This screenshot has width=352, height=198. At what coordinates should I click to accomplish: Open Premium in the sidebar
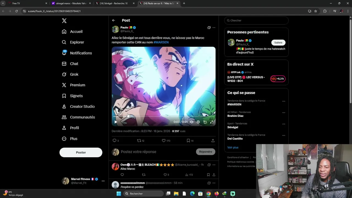[73, 85]
